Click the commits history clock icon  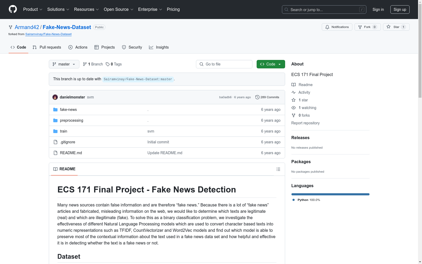coord(257,97)
